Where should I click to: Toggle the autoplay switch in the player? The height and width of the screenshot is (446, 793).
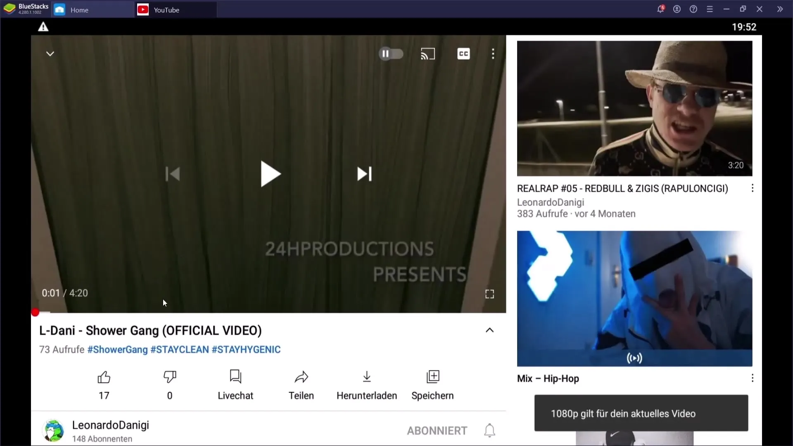click(391, 54)
